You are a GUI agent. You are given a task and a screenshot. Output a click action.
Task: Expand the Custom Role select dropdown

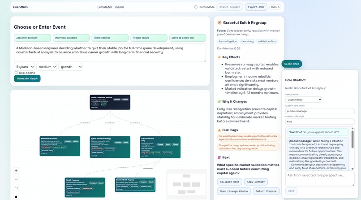pos(303,100)
